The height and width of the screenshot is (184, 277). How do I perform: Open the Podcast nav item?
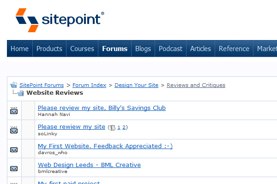pyautogui.click(x=170, y=49)
